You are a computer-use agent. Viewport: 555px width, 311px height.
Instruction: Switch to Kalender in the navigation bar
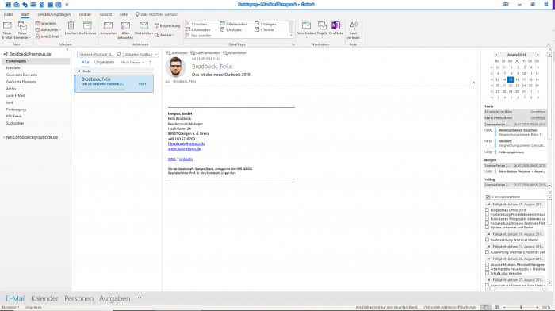point(44,298)
